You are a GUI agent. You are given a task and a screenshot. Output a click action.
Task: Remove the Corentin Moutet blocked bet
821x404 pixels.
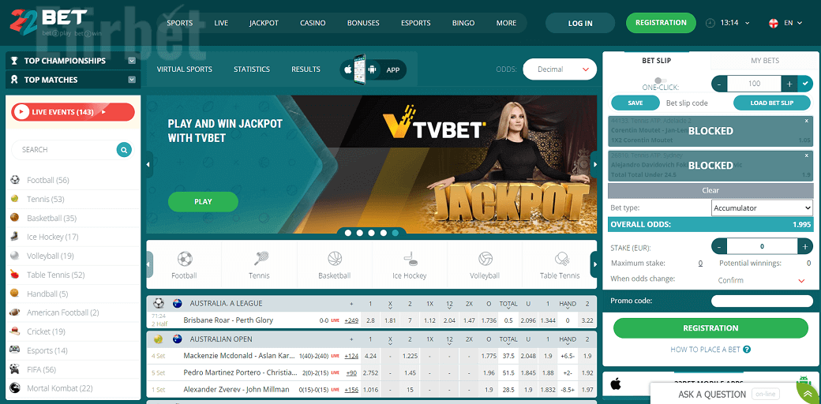point(806,121)
